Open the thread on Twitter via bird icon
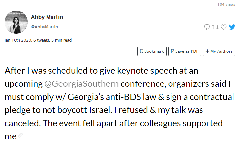 point(232,27)
